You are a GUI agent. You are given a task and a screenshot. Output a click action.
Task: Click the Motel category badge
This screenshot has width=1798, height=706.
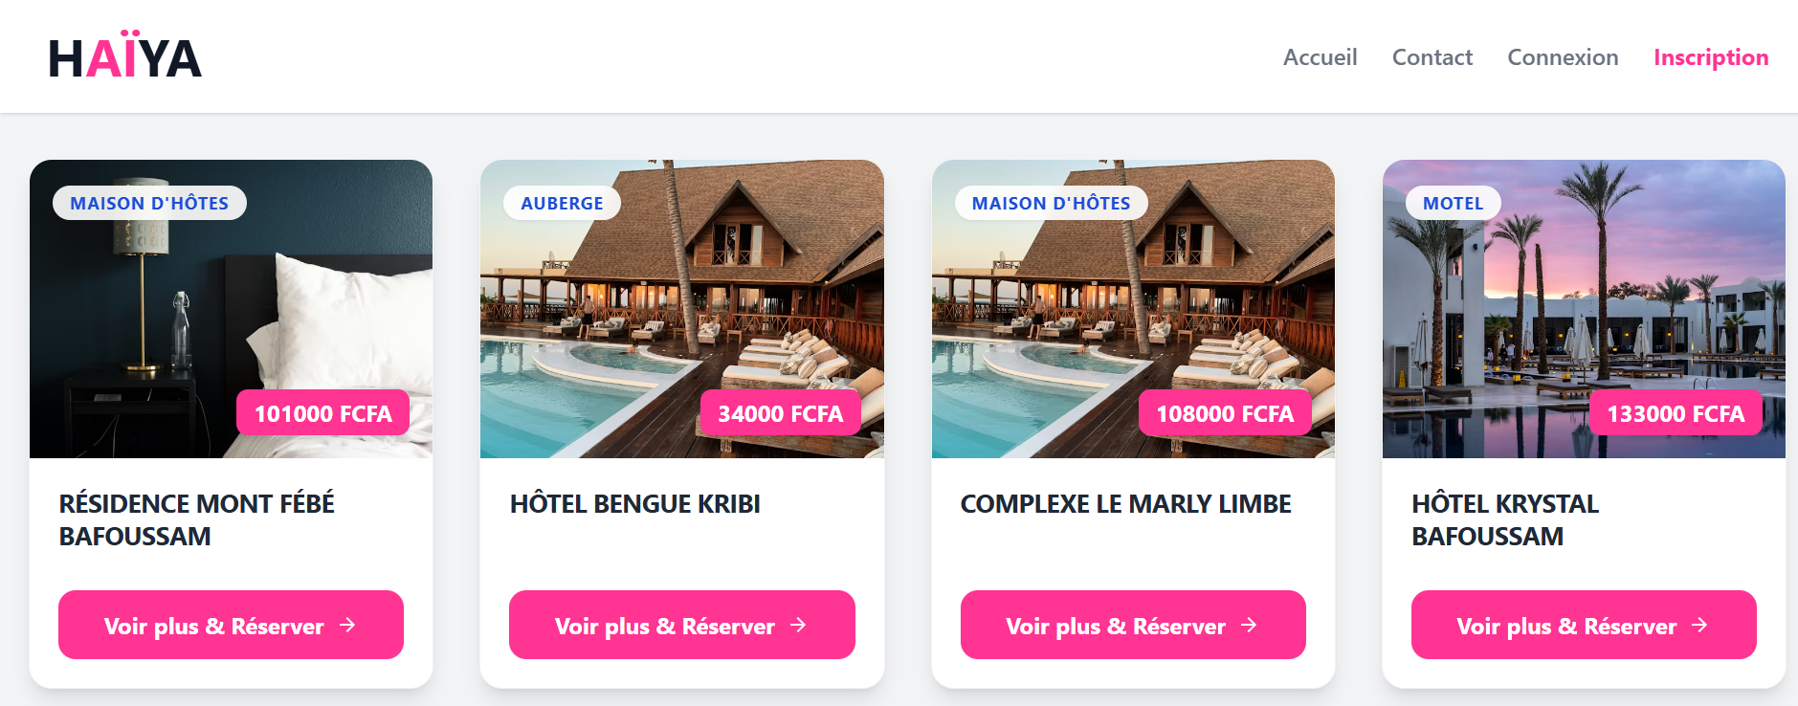tap(1453, 203)
